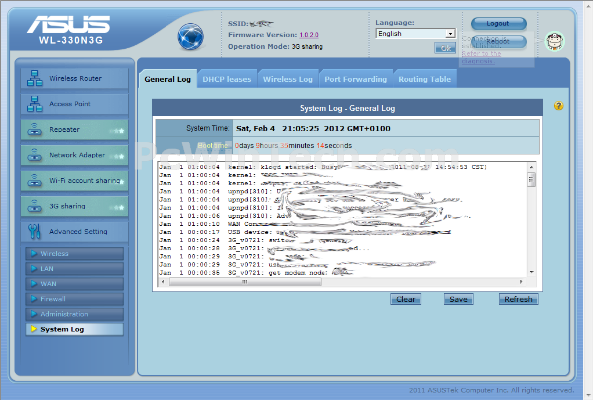Click the log scroll down arrow

531,272
